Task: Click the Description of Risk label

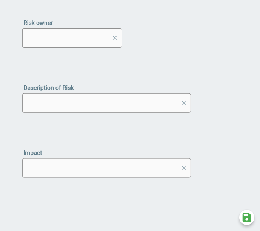Action: point(49,88)
